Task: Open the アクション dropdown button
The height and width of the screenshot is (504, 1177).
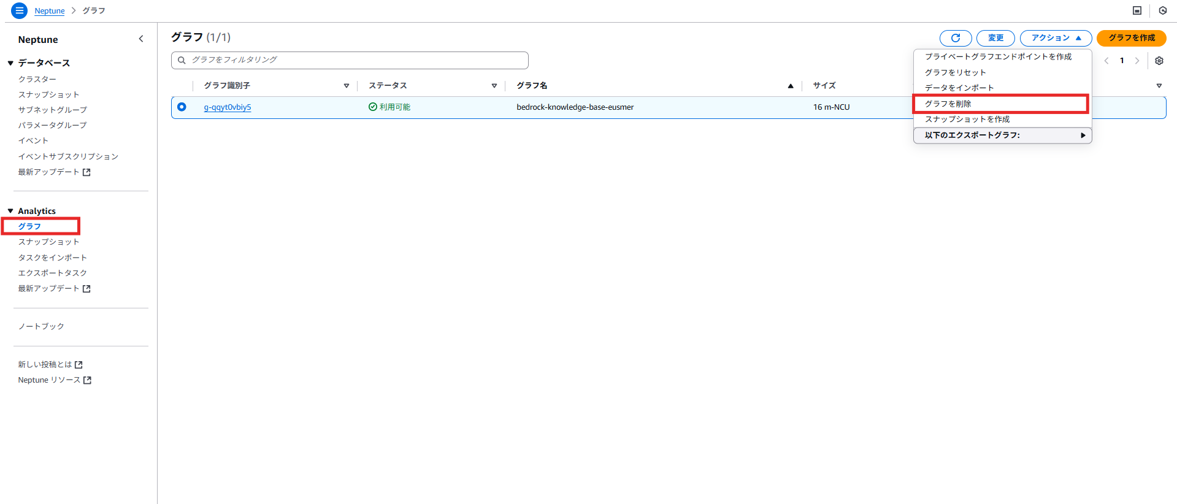Action: [x=1056, y=38]
